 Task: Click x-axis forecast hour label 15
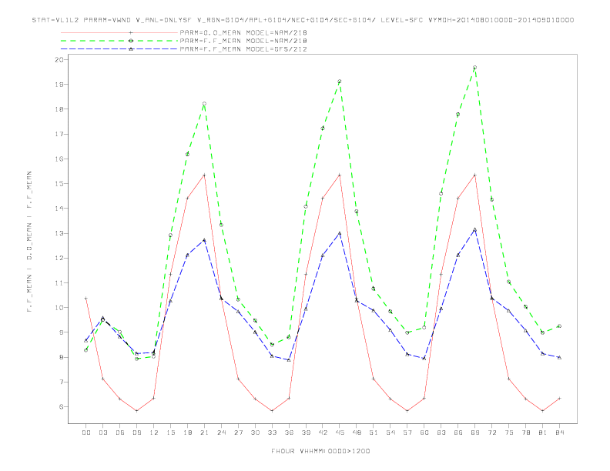pos(170,433)
